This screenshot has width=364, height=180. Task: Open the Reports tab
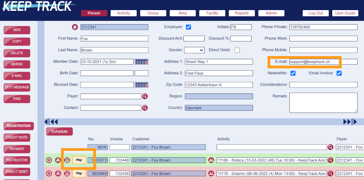pyautogui.click(x=242, y=13)
